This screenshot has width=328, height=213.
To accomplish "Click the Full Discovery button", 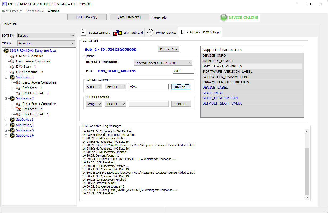I will click(x=87, y=17).
